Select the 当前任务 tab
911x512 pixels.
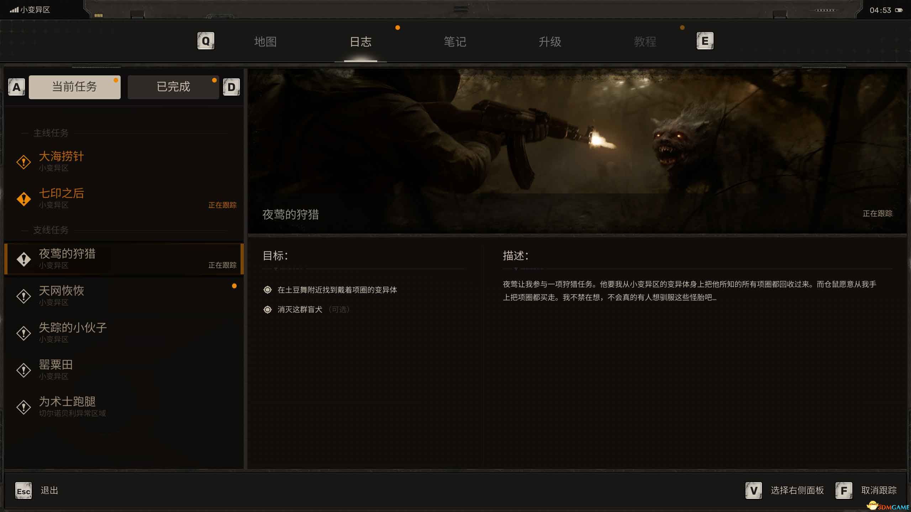tap(75, 87)
